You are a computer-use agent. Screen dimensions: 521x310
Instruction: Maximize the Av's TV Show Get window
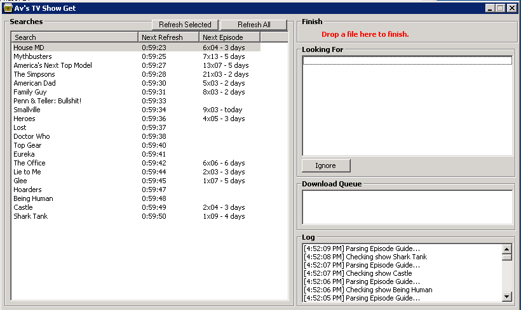tap(501, 8)
